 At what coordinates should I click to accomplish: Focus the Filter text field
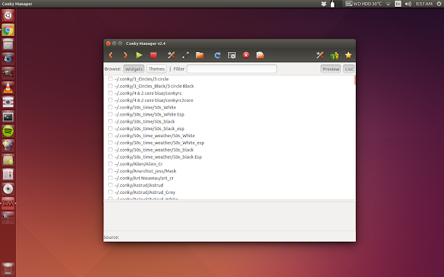pyautogui.click(x=232, y=69)
